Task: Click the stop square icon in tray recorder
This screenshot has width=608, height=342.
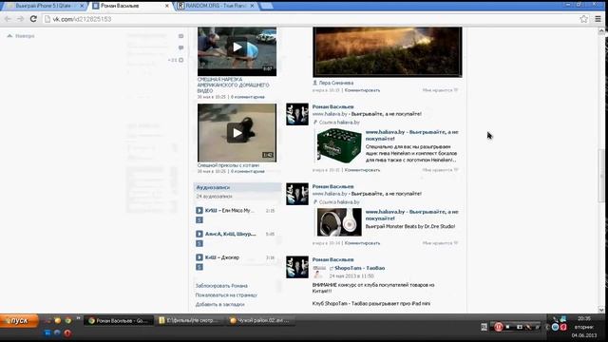Action: click(x=508, y=327)
